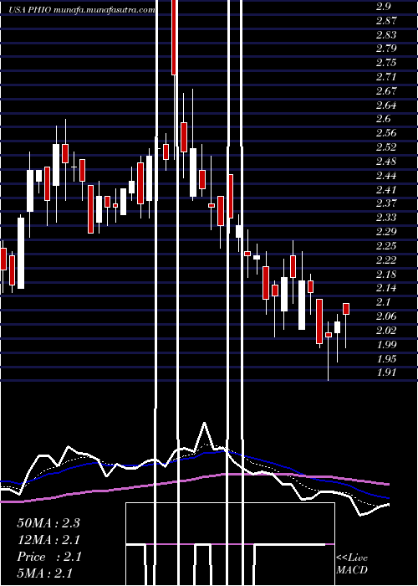
Task: Click the 'USA PHIO munafa.munafasutra.com' header text
Action: tap(82, 10)
